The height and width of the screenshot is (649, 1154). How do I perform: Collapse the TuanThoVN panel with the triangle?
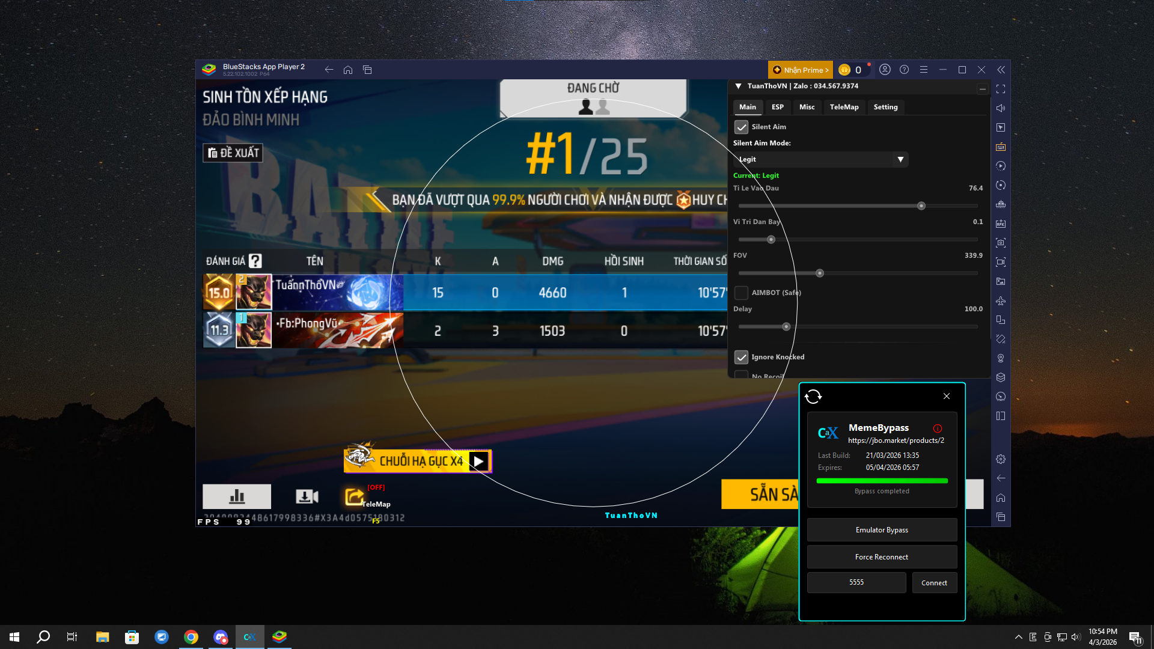pyautogui.click(x=738, y=86)
